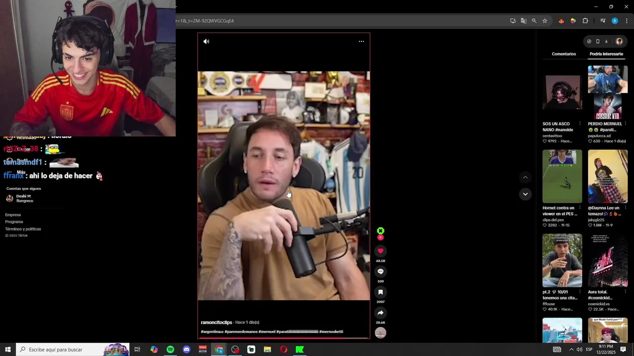Click the Windows taskbar search box
This screenshot has width=634, height=356.
coord(72,350)
